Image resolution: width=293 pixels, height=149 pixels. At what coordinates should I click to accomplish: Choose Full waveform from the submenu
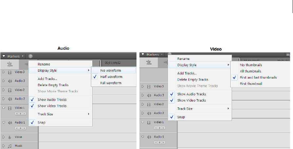(x=111, y=83)
